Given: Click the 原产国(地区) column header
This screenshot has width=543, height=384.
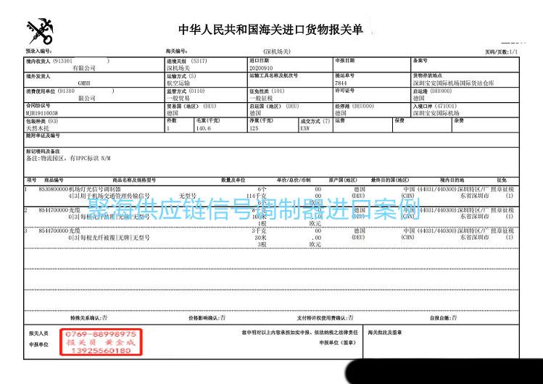Looking at the screenshot, I should pyautogui.click(x=343, y=180).
